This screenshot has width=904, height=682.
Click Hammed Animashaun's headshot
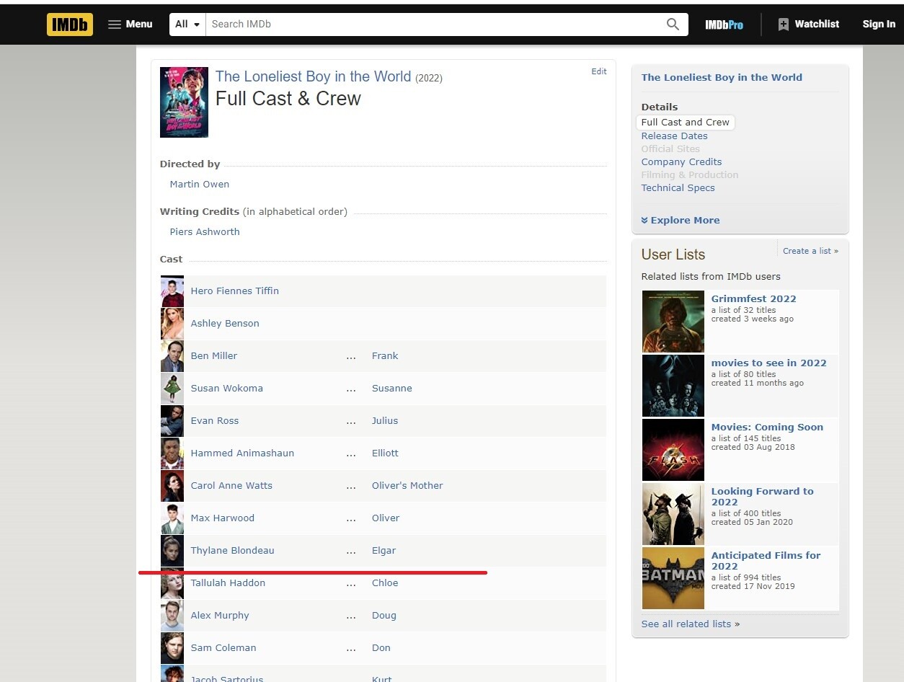tap(172, 453)
